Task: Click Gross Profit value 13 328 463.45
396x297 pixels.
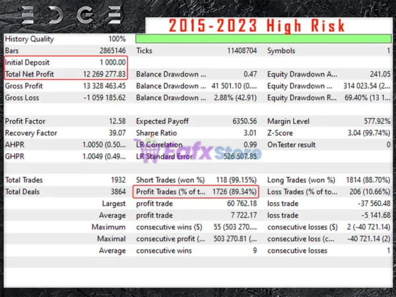Action: click(x=104, y=86)
